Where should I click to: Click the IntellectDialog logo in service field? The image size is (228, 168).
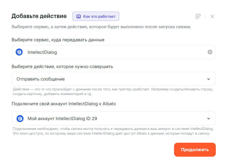pyautogui.click(x=19, y=52)
